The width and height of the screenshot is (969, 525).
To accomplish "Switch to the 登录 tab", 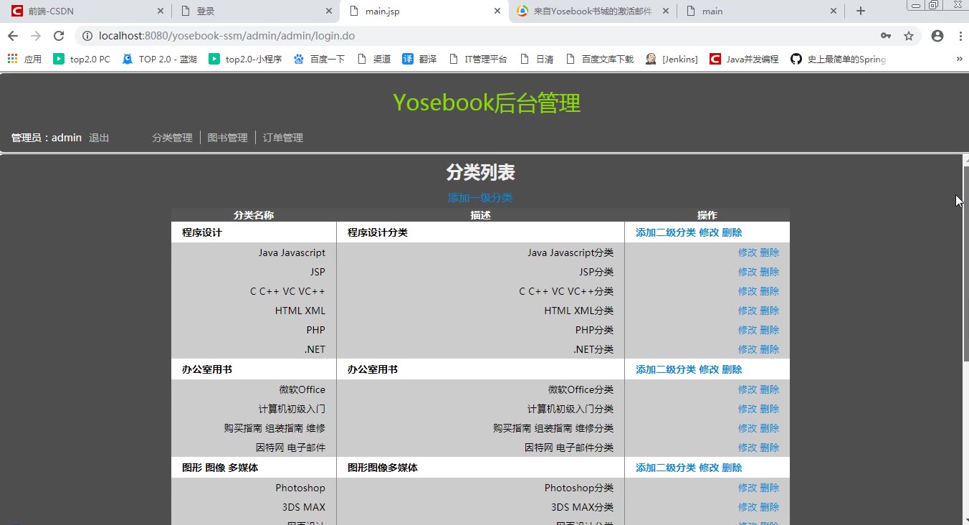I will coord(255,11).
